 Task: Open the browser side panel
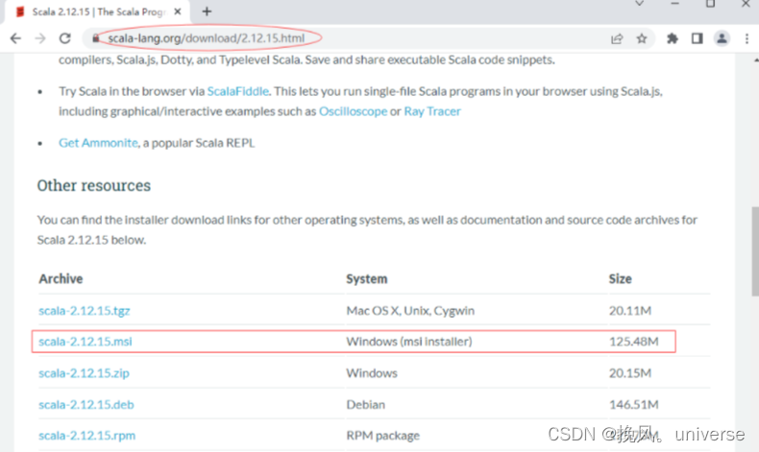click(x=698, y=38)
